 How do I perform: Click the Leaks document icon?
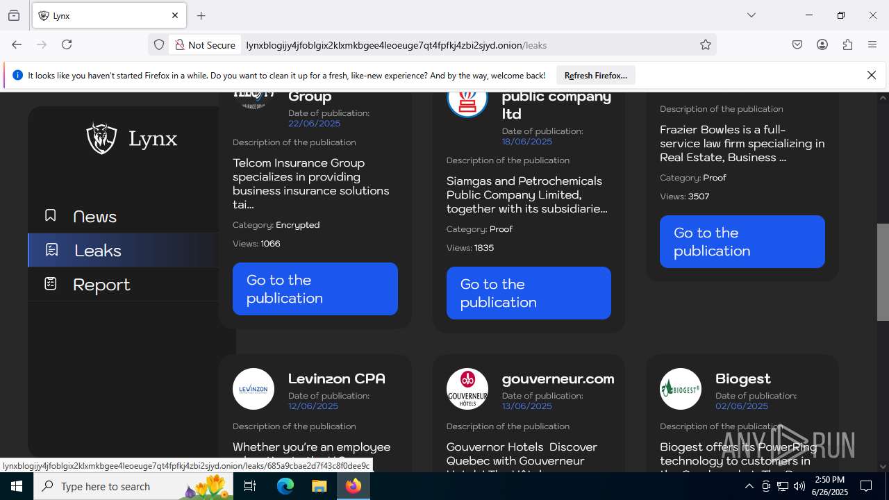pyautogui.click(x=51, y=249)
